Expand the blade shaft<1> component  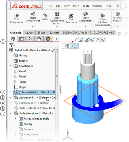pyautogui.click(x=10, y=92)
